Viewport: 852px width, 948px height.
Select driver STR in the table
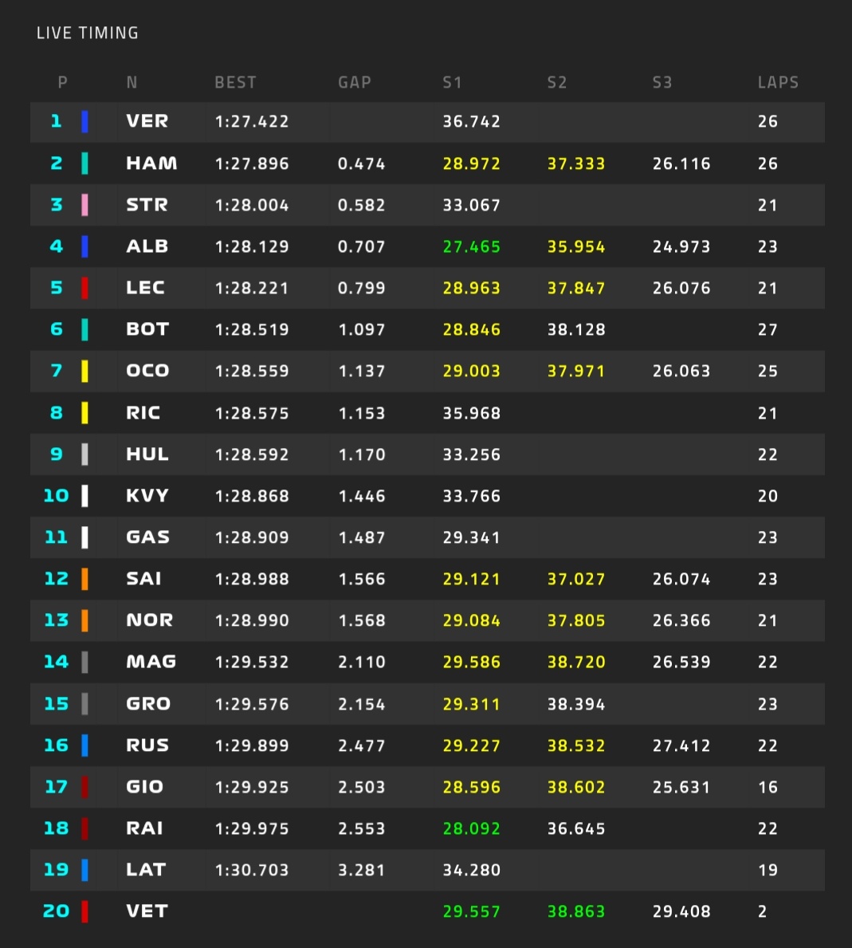point(147,204)
